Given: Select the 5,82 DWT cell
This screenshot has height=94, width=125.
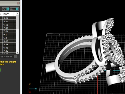Looking at the screenshot, I should pyautogui.click(x=8, y=21).
